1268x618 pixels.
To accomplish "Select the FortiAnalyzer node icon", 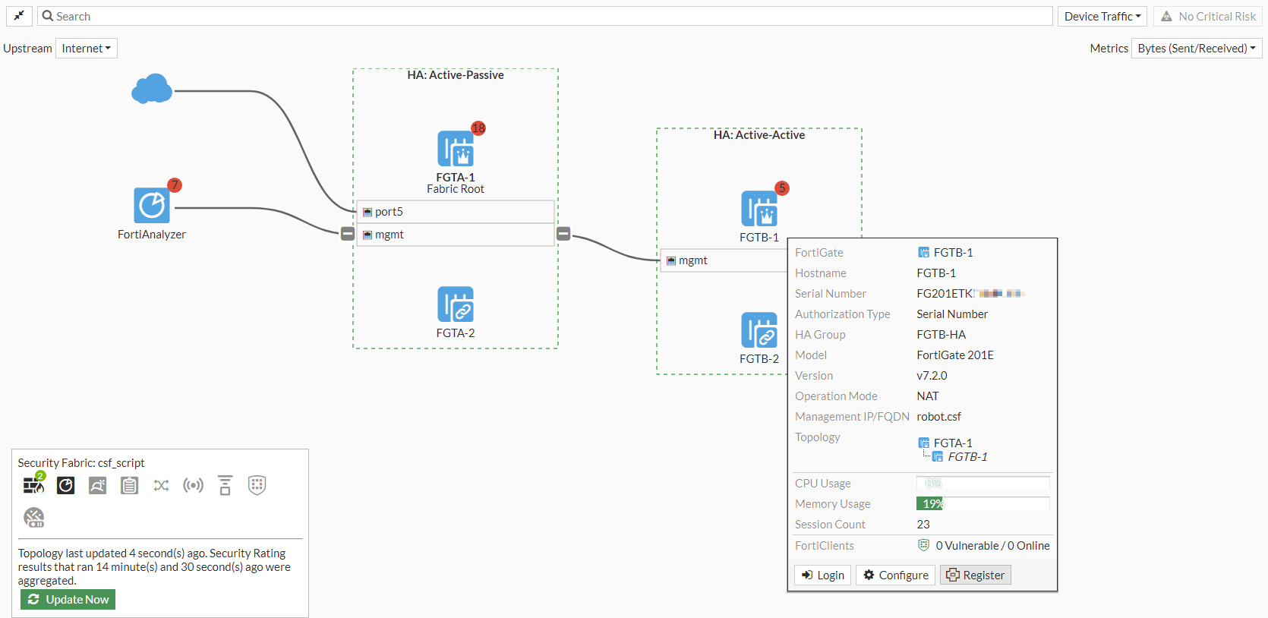I will pos(152,205).
